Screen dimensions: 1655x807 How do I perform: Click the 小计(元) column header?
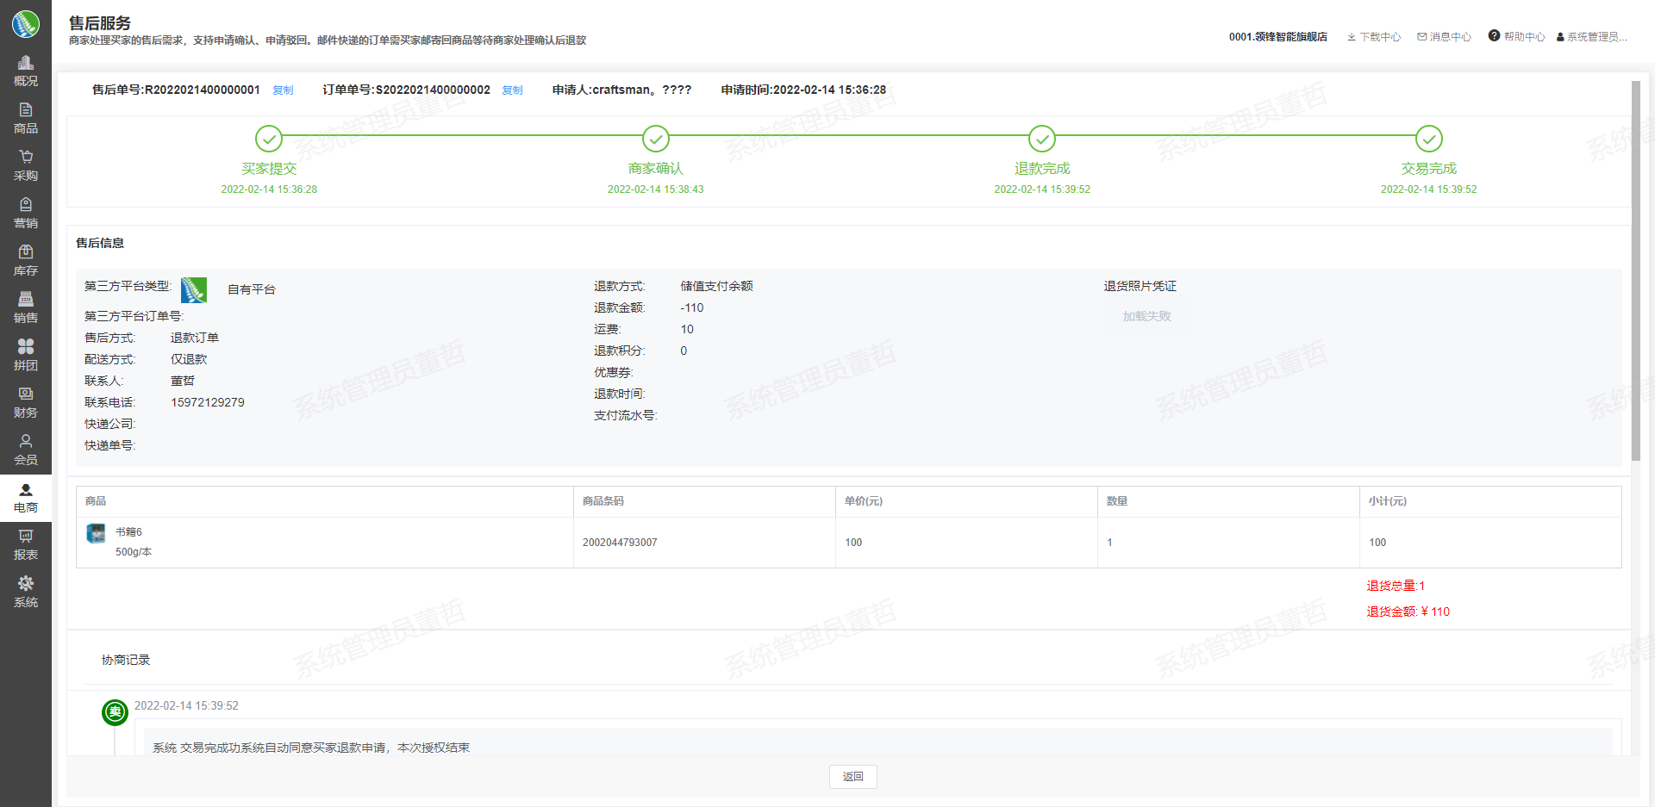1388,501
